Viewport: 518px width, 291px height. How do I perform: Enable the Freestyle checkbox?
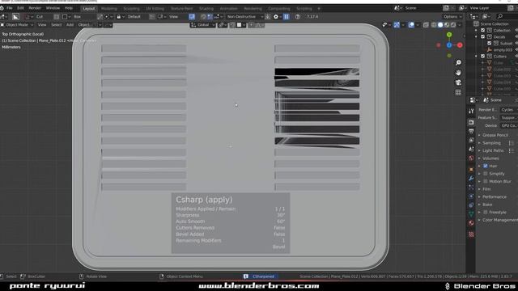click(x=486, y=212)
